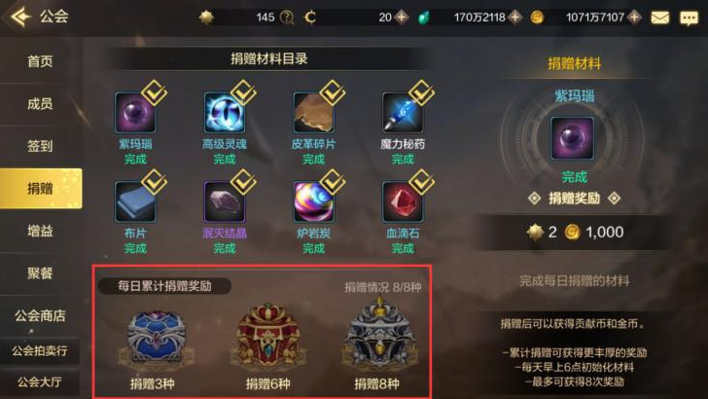Screen dimensions: 708x399
Task: Select the 泯灭结晶 crystal icon
Action: (x=224, y=202)
